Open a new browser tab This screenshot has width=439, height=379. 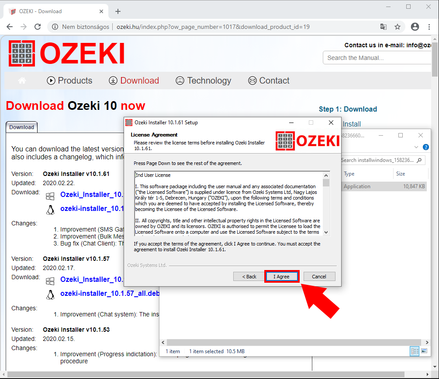click(118, 11)
